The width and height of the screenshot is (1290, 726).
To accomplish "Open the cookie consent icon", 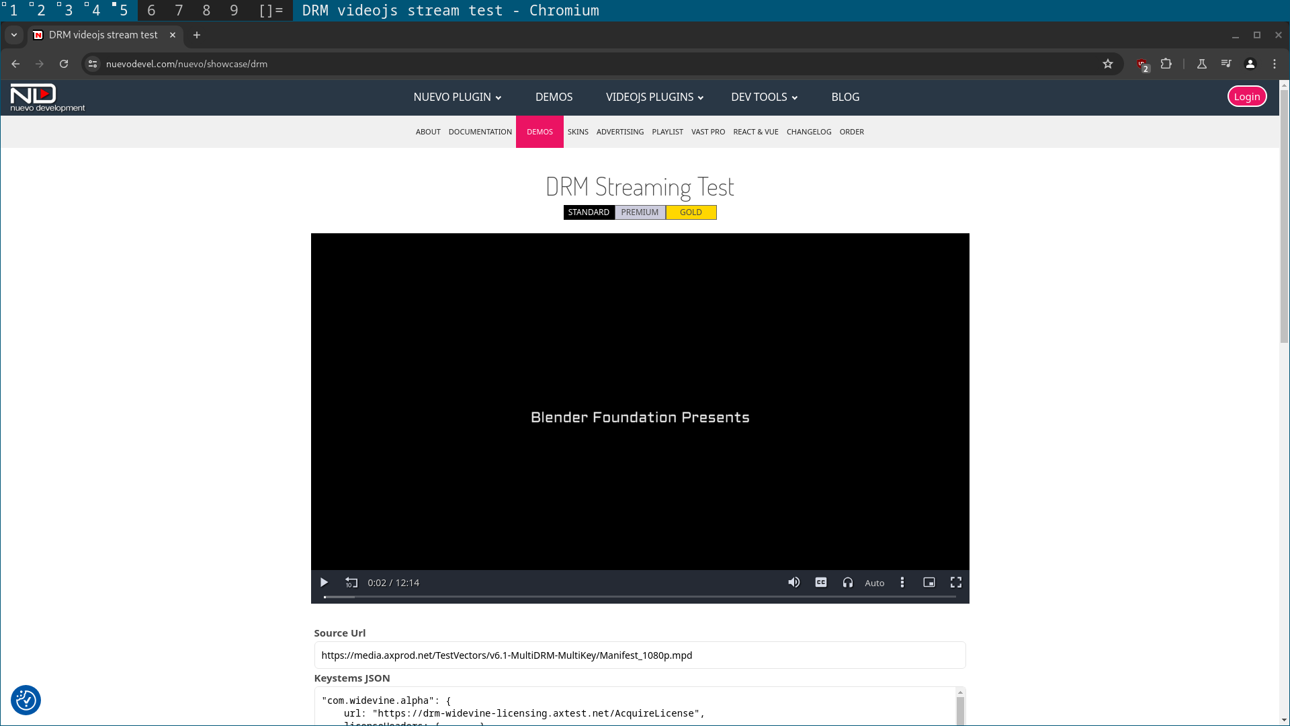I will pyautogui.click(x=26, y=700).
